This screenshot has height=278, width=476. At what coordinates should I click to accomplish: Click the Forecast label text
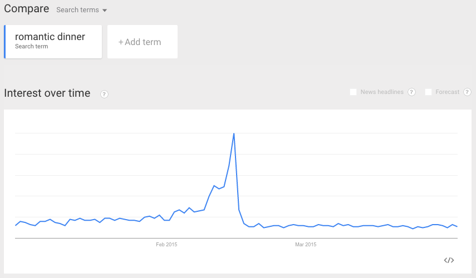coord(448,92)
